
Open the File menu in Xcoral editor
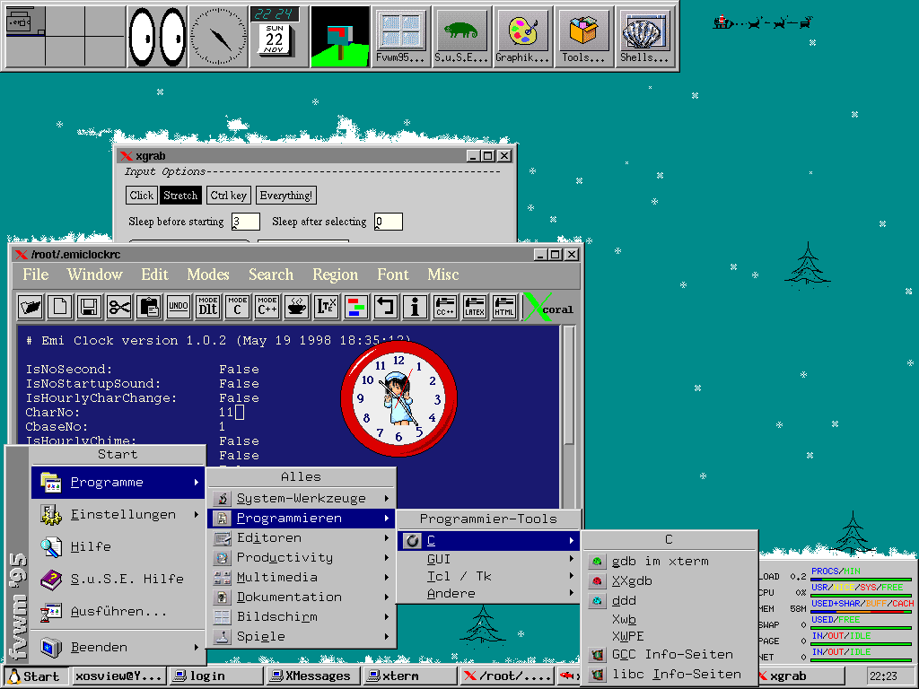(x=36, y=275)
